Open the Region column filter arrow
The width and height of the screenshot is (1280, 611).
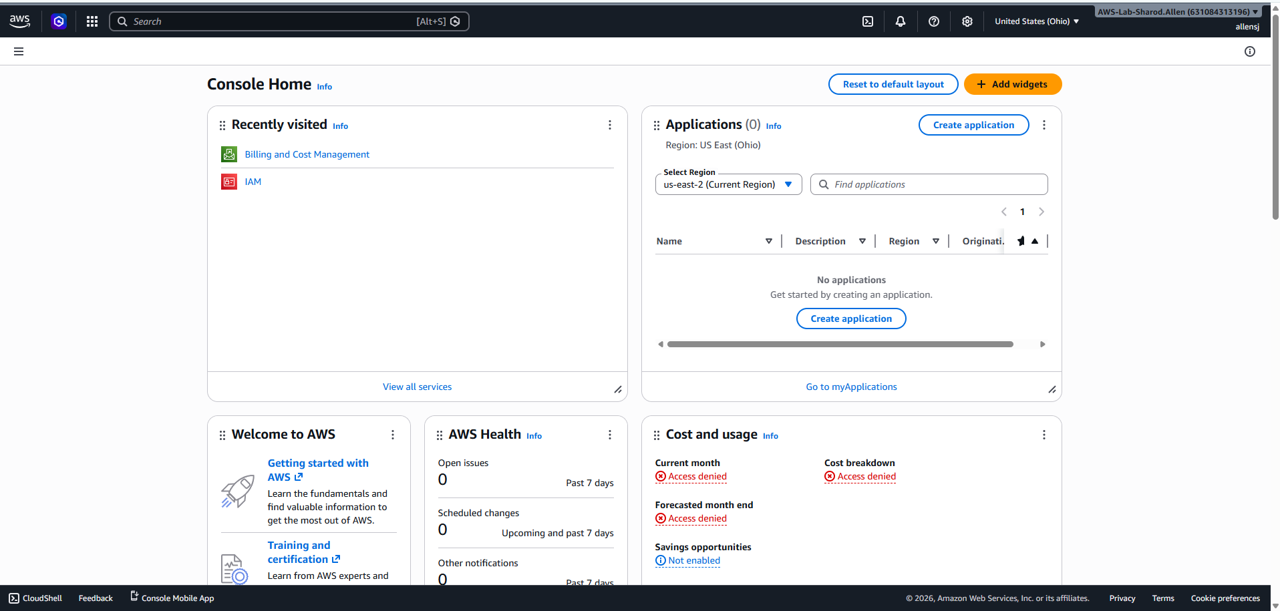[x=936, y=241]
